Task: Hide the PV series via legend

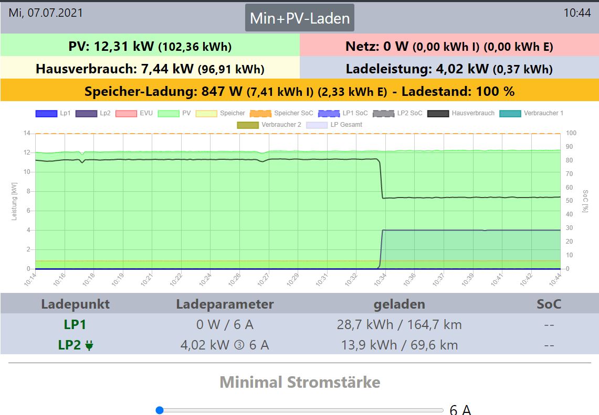Action: tap(174, 113)
